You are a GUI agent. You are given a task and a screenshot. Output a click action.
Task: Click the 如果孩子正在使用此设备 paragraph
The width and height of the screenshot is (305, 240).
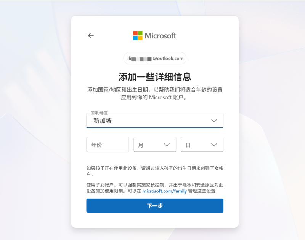tap(155, 171)
